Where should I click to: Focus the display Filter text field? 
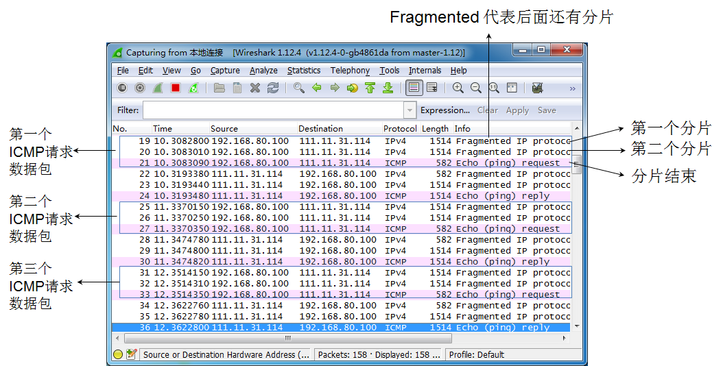[274, 110]
